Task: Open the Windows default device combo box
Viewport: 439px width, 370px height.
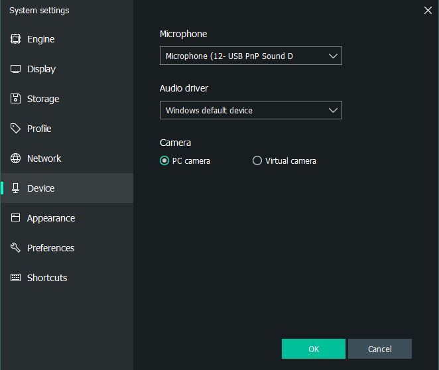Action: tap(251, 110)
